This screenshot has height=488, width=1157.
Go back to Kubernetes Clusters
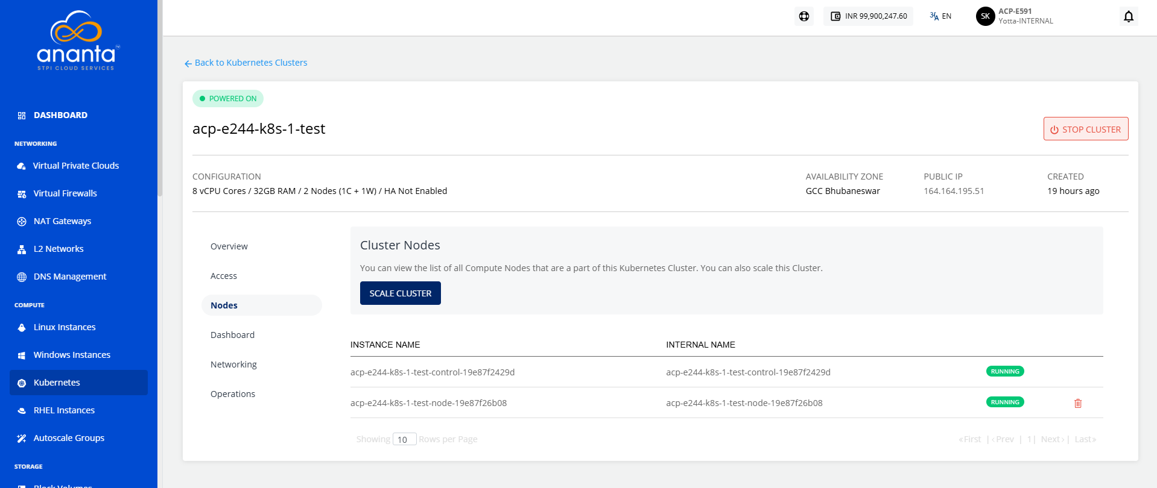(x=246, y=63)
